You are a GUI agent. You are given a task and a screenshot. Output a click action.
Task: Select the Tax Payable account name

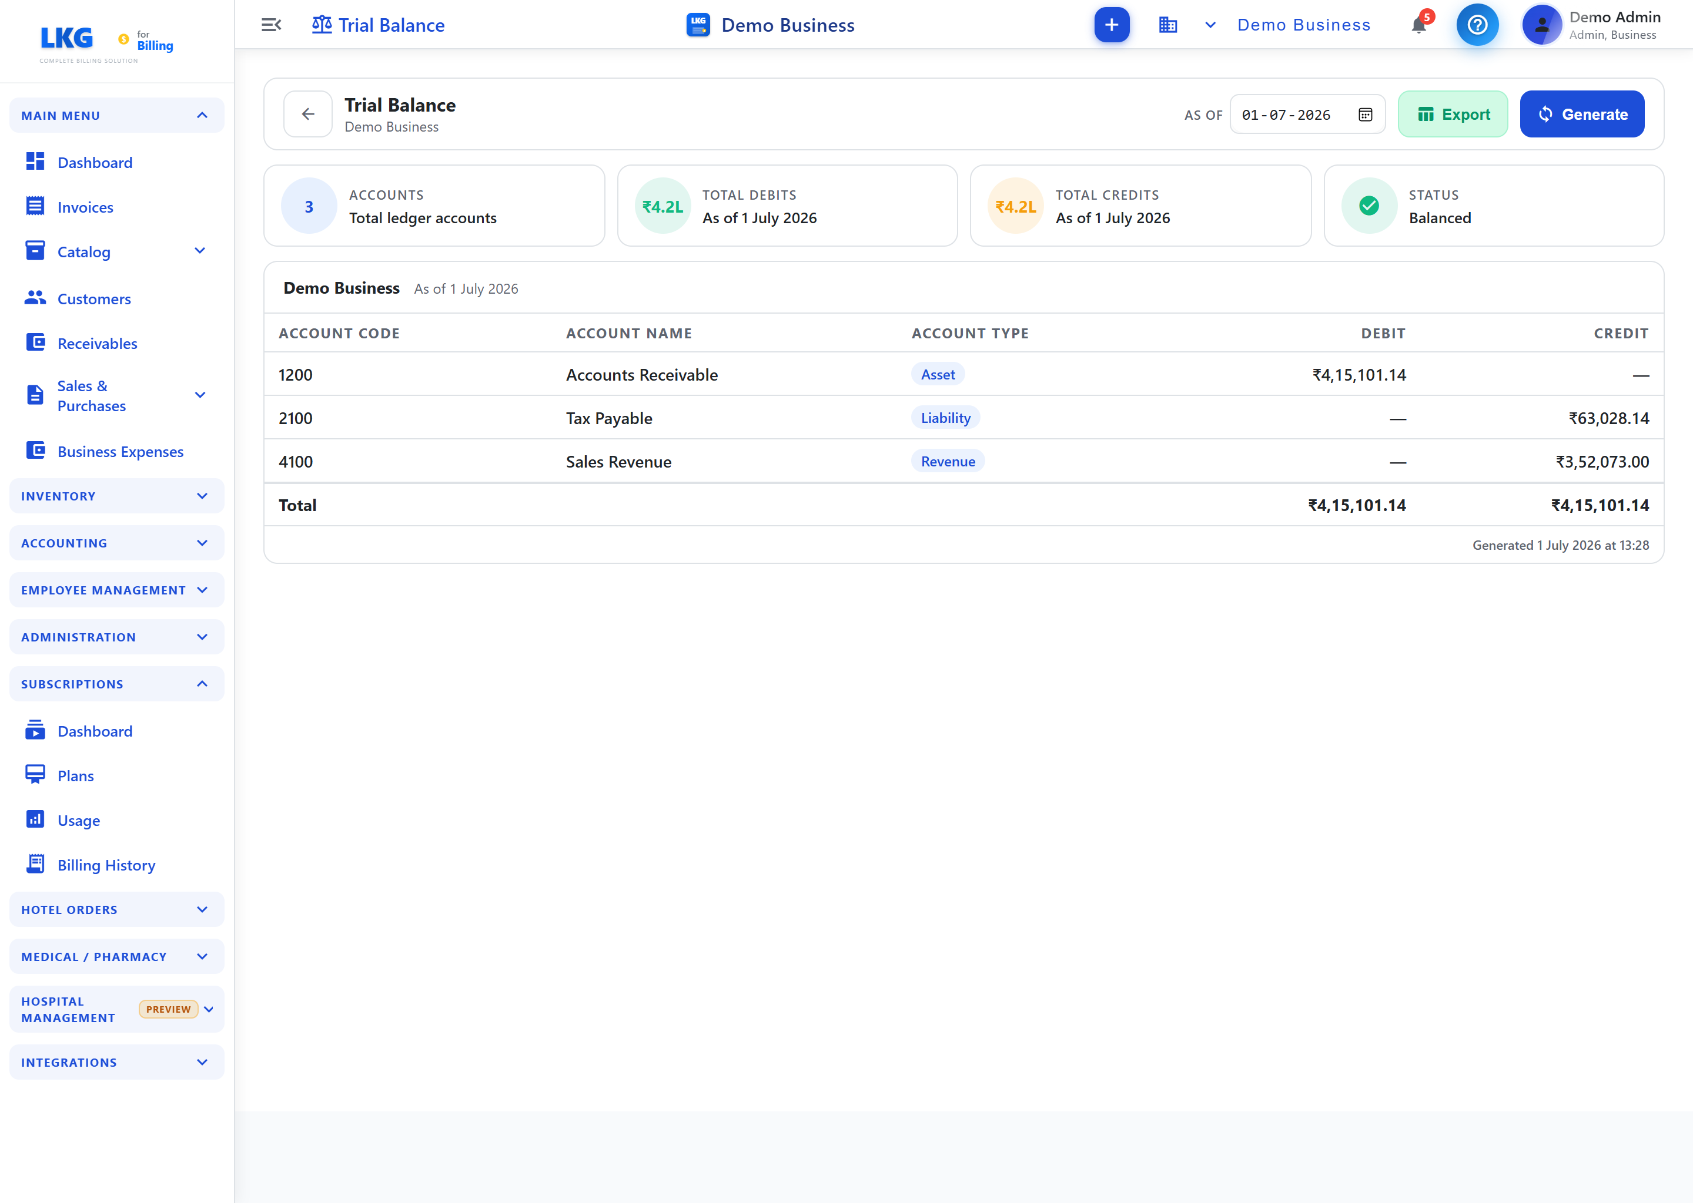click(x=608, y=419)
